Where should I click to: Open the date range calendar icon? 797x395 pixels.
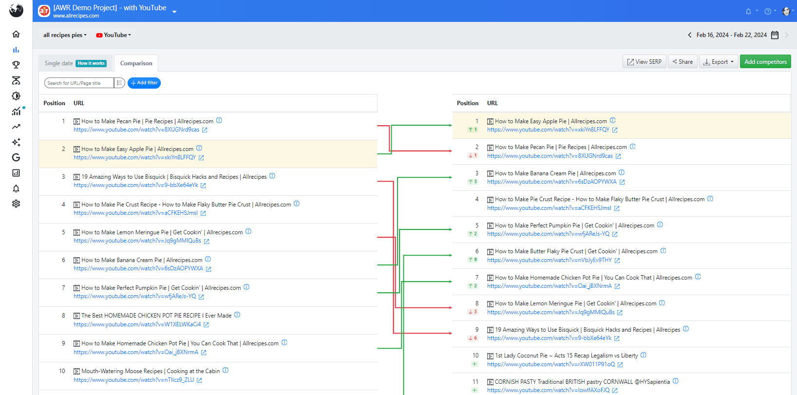775,35
